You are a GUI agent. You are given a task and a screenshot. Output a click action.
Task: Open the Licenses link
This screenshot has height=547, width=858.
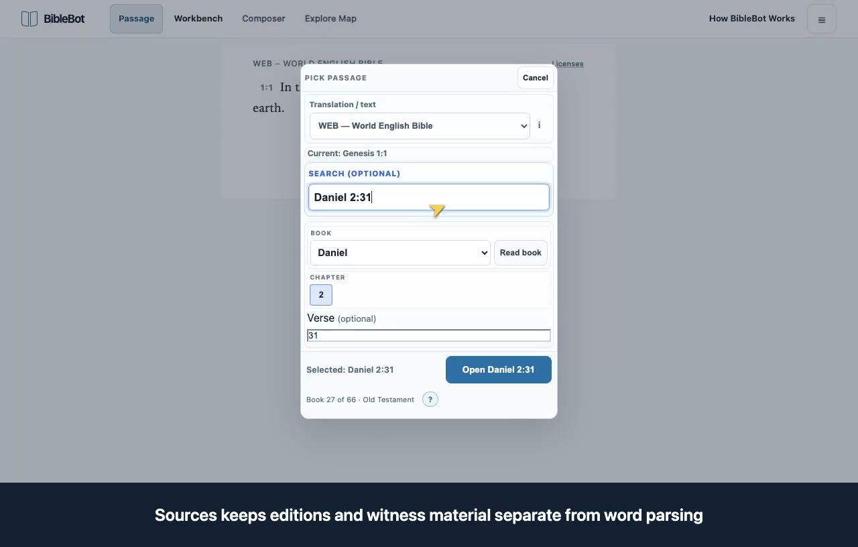pos(568,64)
